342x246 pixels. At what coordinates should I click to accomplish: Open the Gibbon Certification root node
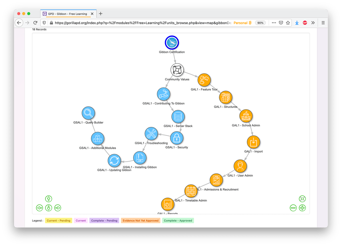point(172,42)
